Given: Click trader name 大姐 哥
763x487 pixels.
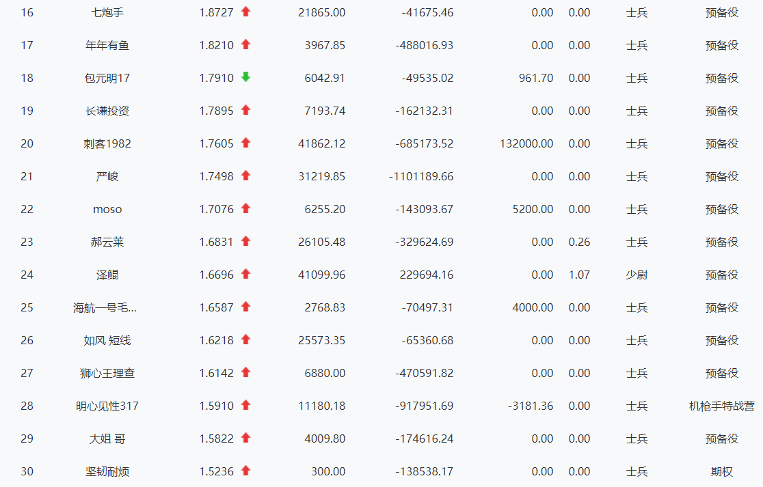Looking at the screenshot, I should point(107,439).
